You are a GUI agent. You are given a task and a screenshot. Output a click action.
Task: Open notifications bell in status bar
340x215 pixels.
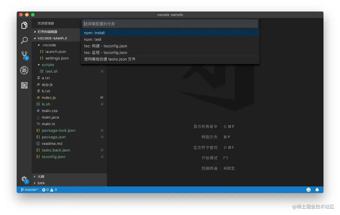(x=317, y=190)
